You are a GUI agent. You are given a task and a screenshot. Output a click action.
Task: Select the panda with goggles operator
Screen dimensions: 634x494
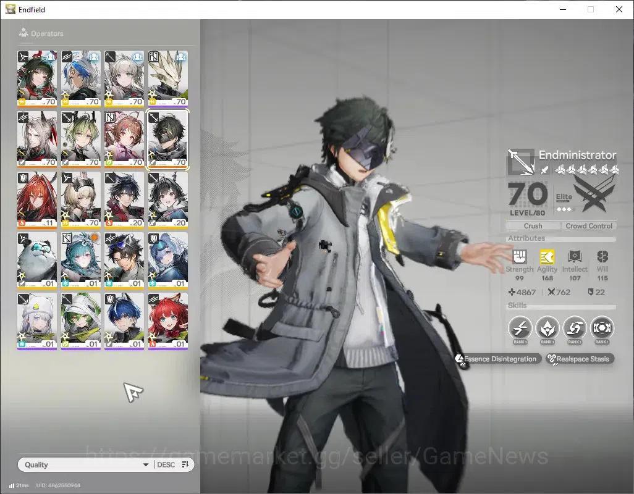[37, 261]
